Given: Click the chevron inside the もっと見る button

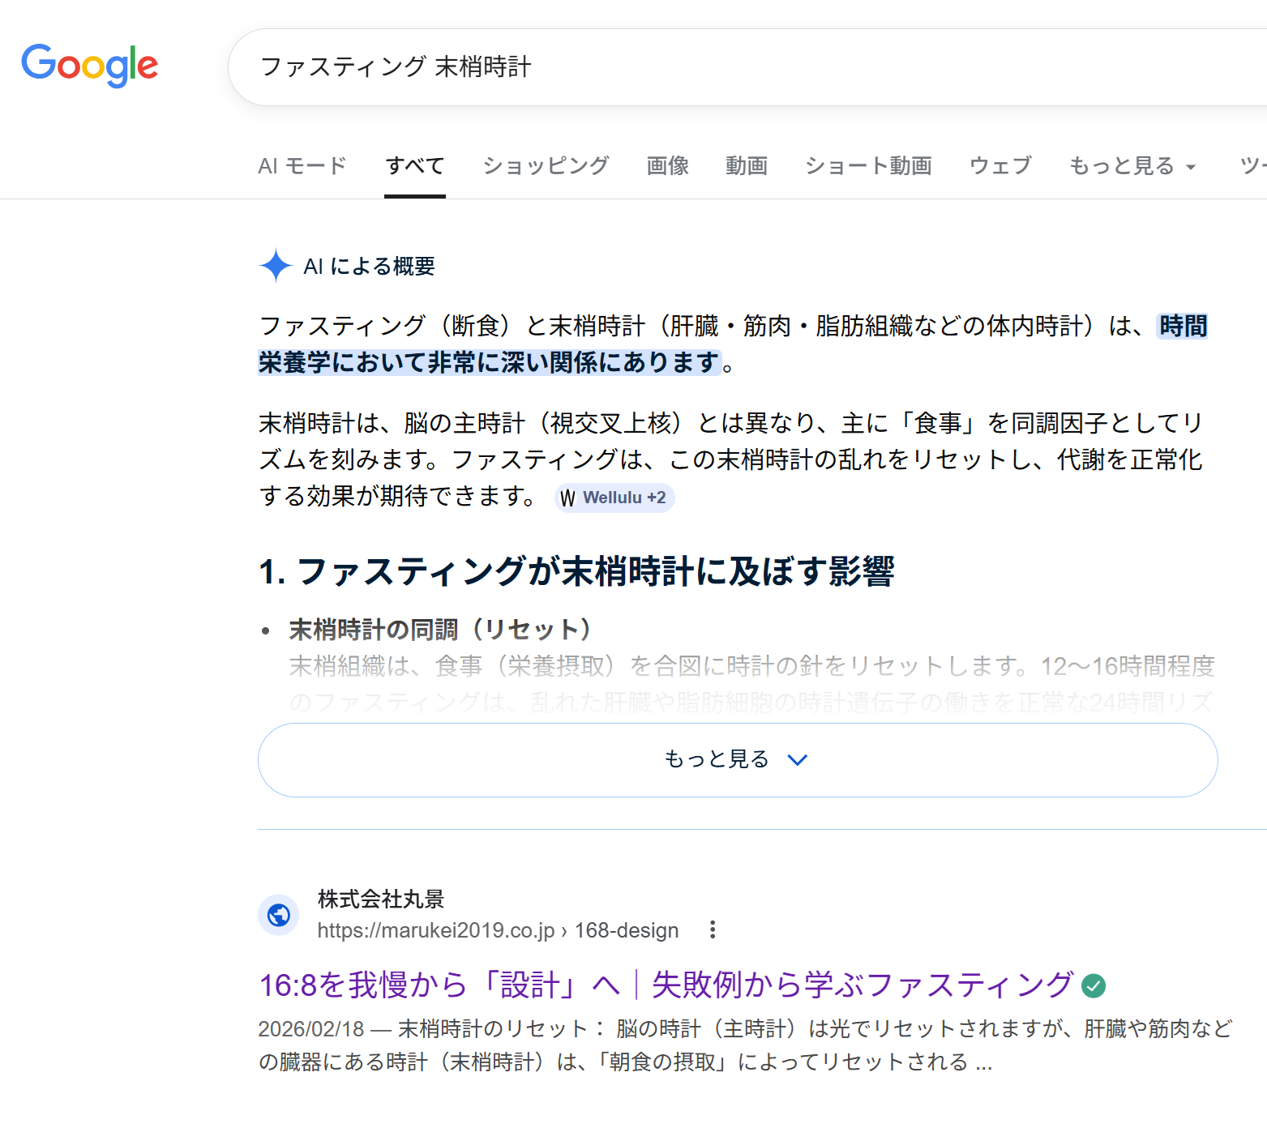Looking at the screenshot, I should [x=797, y=760].
